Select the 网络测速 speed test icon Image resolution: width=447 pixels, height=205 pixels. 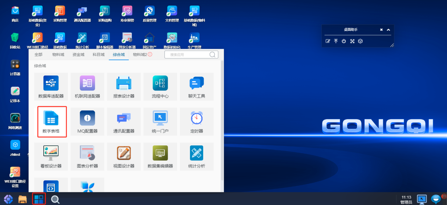15,121
